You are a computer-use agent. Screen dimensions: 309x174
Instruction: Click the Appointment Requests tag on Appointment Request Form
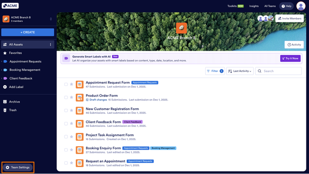coord(145,82)
